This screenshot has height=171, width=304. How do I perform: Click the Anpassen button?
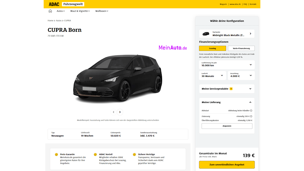click(227, 126)
